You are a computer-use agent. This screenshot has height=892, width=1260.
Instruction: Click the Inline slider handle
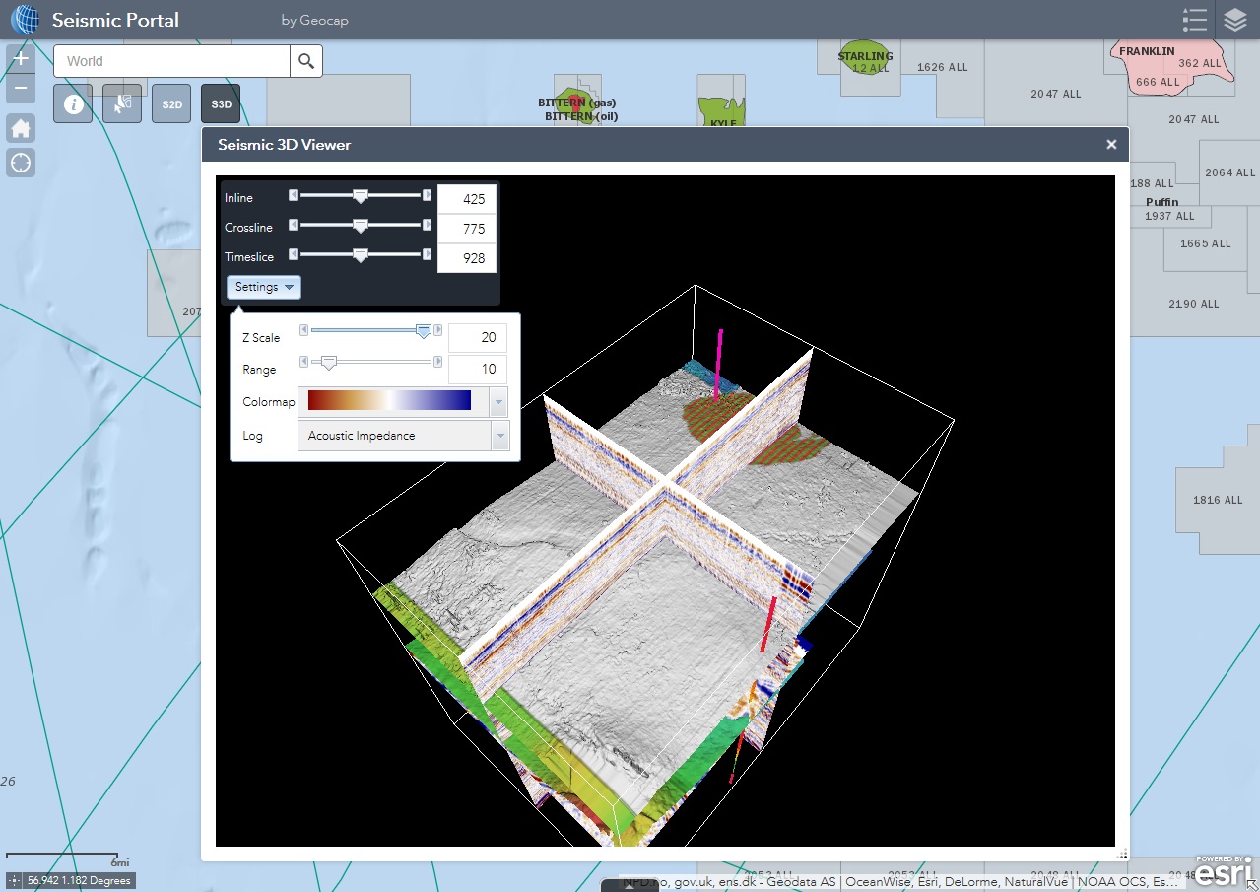click(x=361, y=197)
